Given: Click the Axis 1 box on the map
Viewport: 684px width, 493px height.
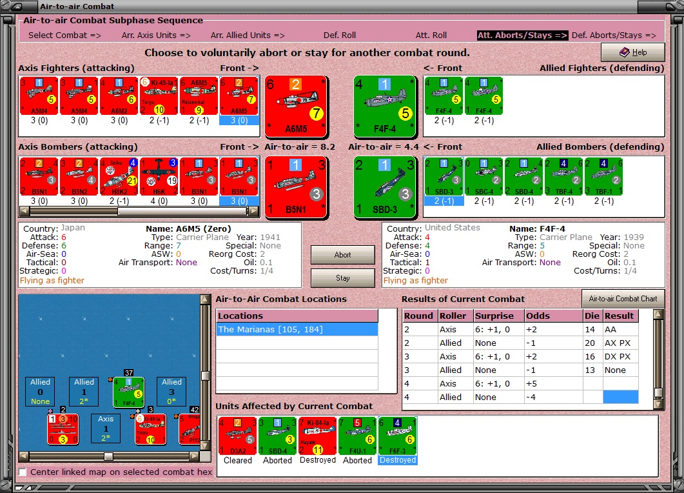Looking at the screenshot, I should click(x=106, y=428).
